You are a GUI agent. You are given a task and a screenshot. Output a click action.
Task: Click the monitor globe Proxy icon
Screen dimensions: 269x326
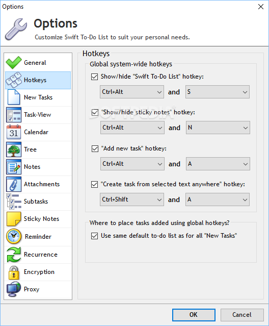pos(14,289)
